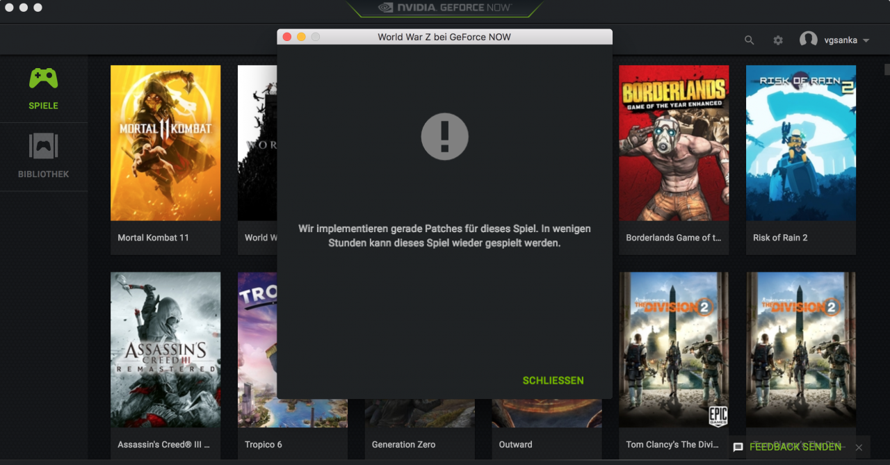Open the Borderlands cover art

tap(674, 143)
